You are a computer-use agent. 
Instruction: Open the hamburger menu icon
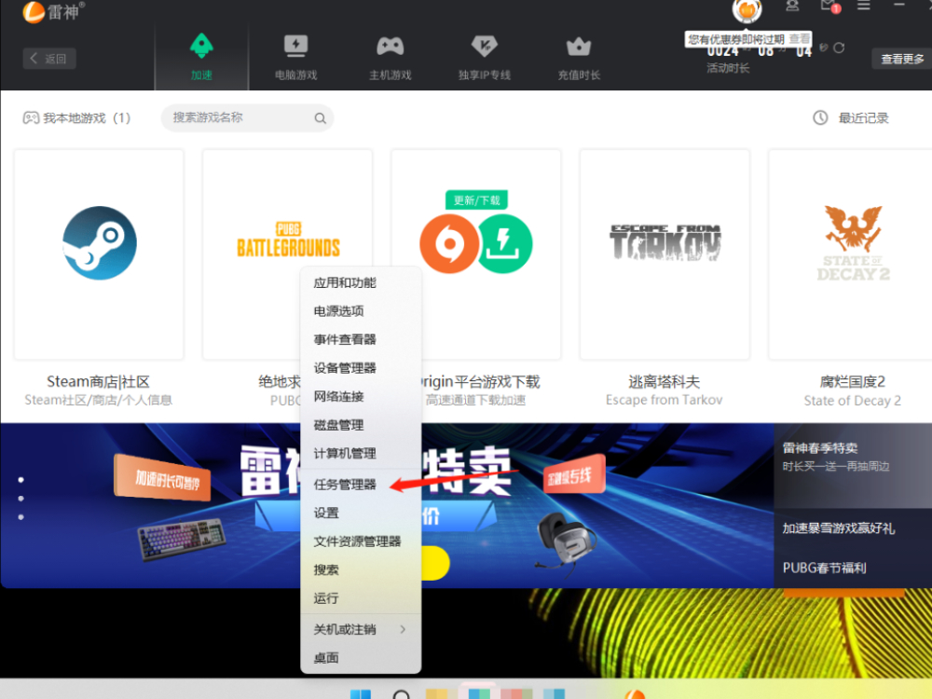tap(864, 6)
